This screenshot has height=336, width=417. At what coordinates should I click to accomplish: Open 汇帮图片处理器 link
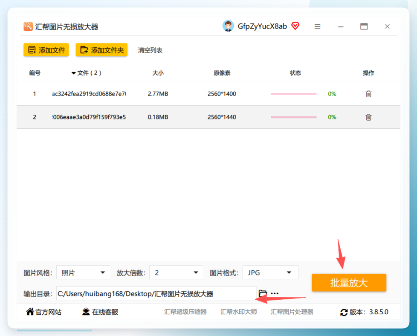tap(292, 312)
